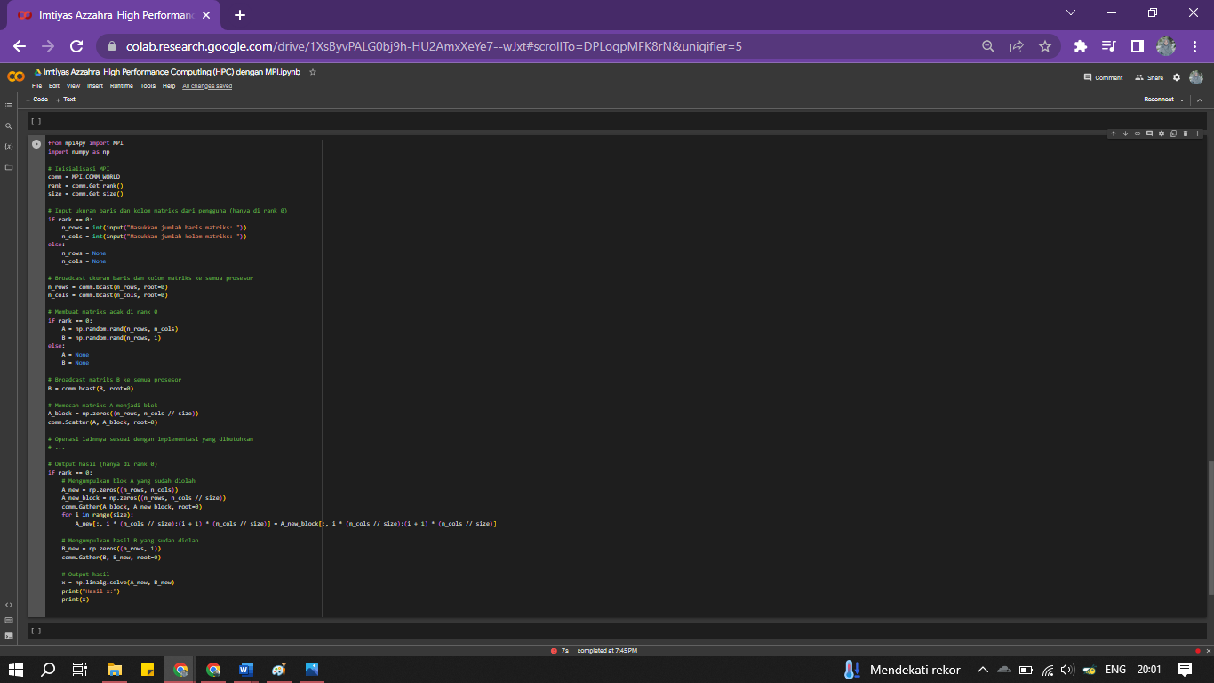
Task: Click the Chrome address bar
Action: (533, 46)
